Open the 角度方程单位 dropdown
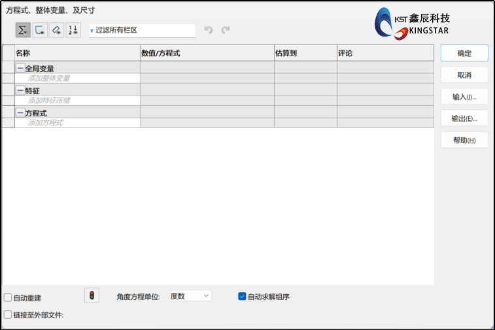 coord(190,296)
